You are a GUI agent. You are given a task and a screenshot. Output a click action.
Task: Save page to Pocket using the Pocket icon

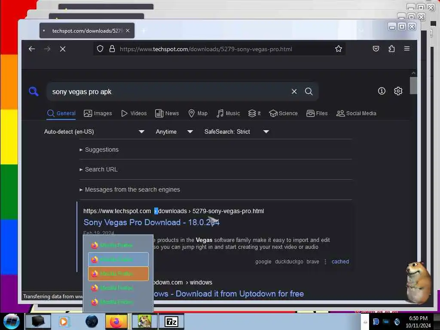(x=376, y=49)
